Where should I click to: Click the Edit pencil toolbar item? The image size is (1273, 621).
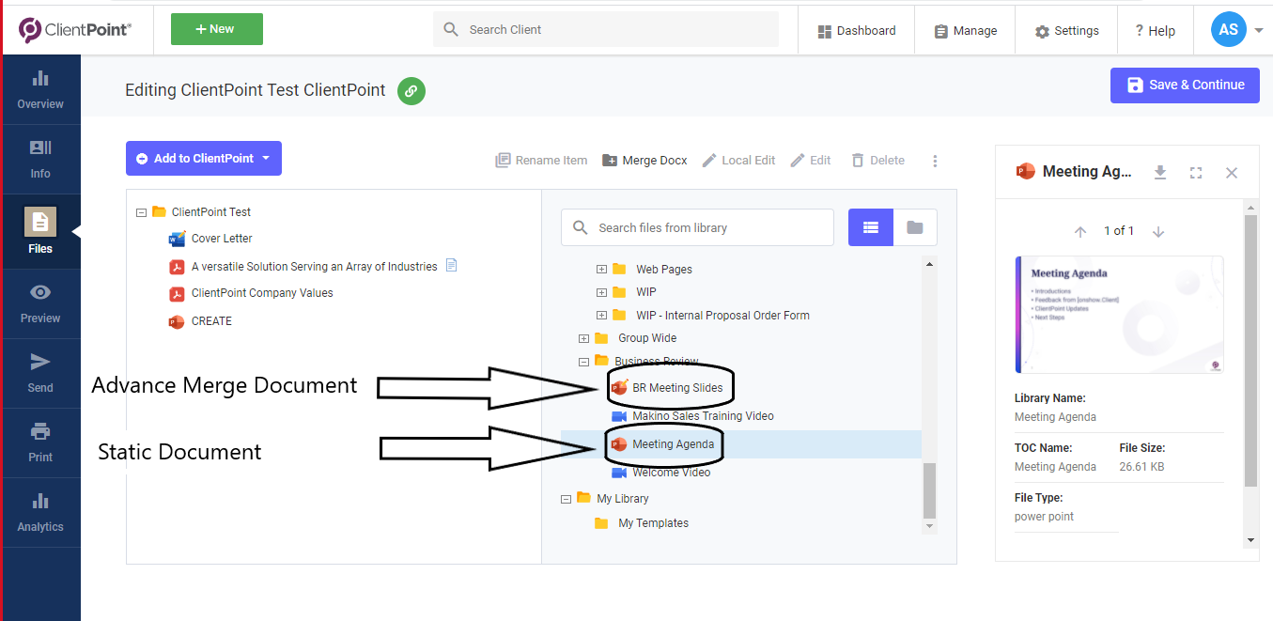pos(811,161)
